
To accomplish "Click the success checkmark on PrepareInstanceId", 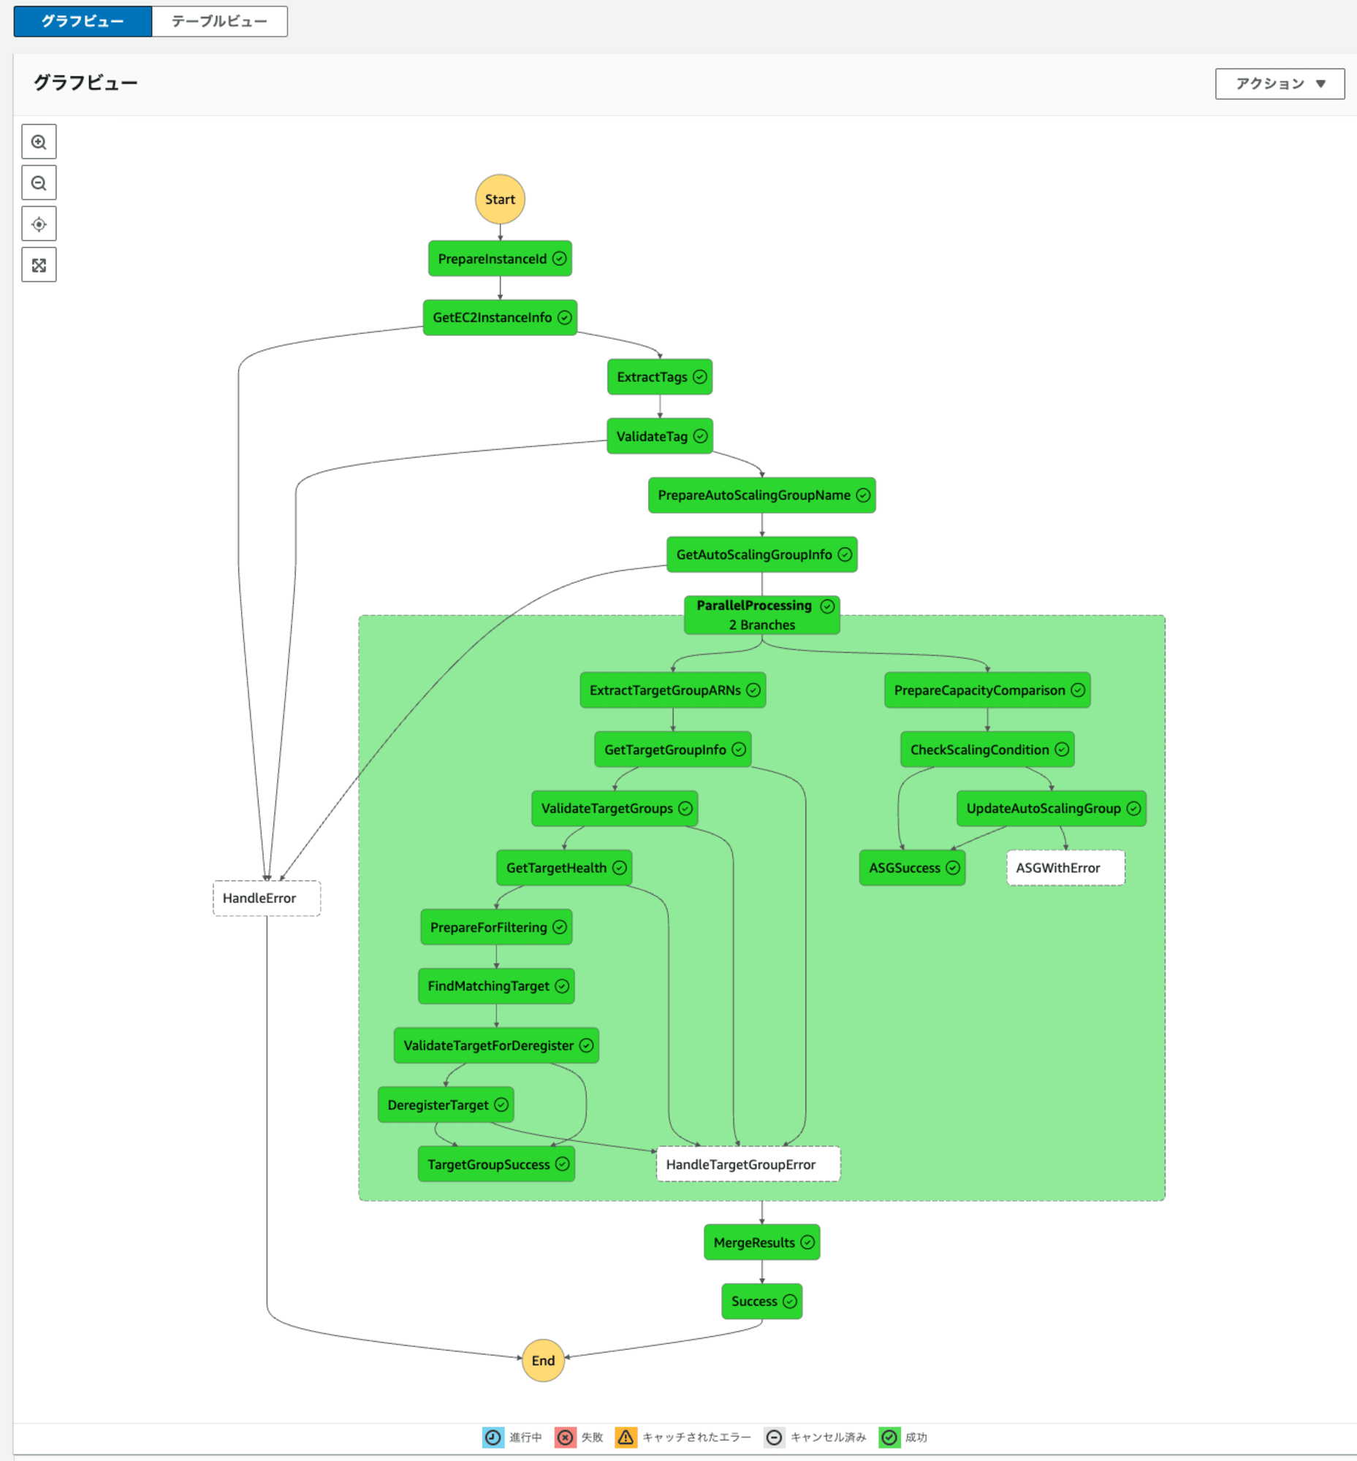I will (560, 259).
